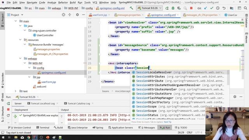
Task: Switch to messages_zh_CN.properties editor tab
Action: point(202,15)
